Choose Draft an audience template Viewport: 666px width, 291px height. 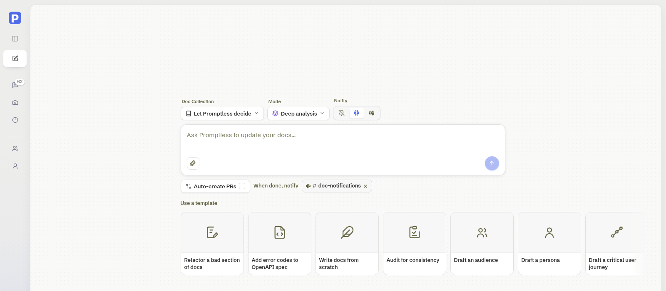pyautogui.click(x=482, y=244)
